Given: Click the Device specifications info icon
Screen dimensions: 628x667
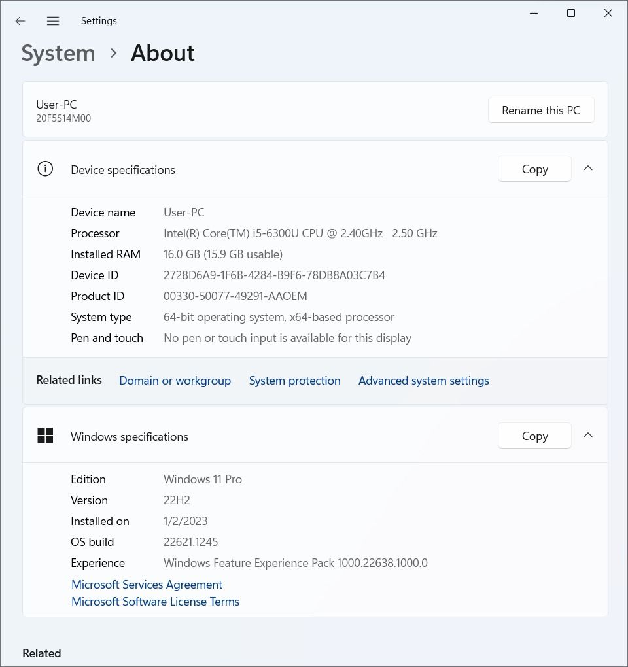Looking at the screenshot, I should (45, 169).
